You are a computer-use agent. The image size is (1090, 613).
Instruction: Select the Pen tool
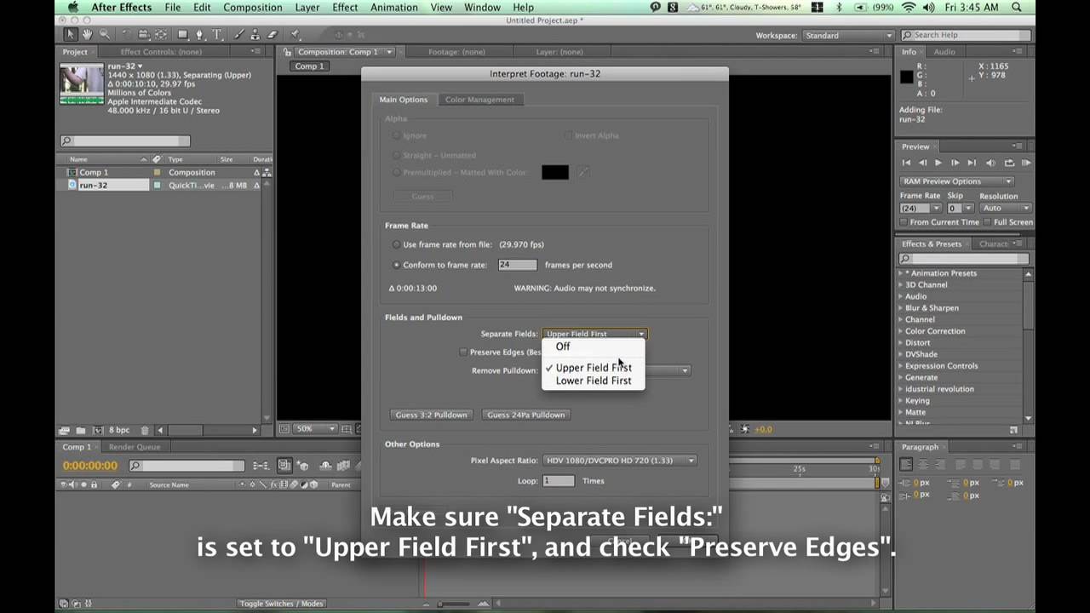click(x=200, y=35)
